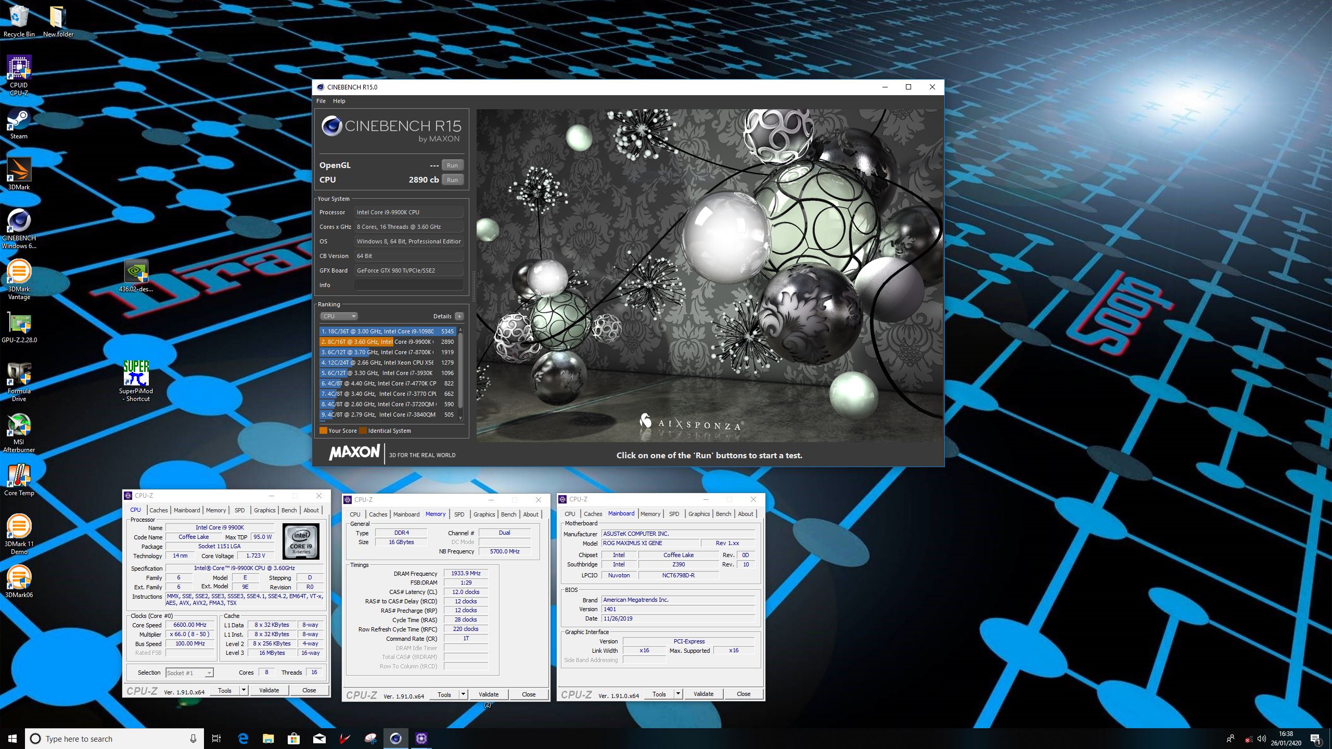Open Task View in the taskbar

(216, 738)
